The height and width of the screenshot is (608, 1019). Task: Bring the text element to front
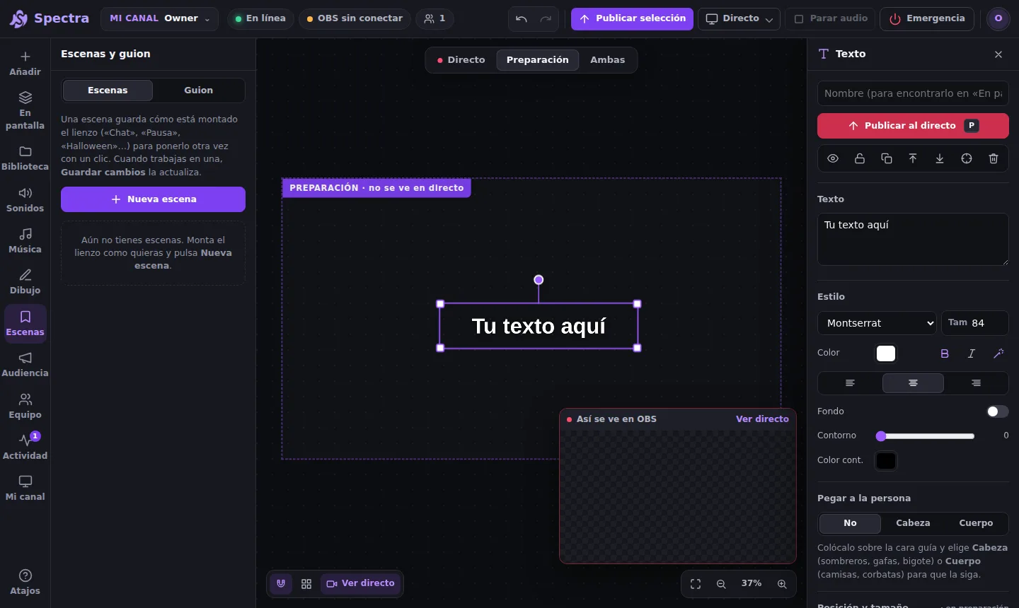click(x=913, y=158)
